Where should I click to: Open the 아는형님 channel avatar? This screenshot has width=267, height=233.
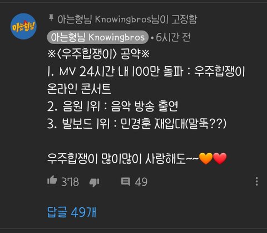point(23,26)
